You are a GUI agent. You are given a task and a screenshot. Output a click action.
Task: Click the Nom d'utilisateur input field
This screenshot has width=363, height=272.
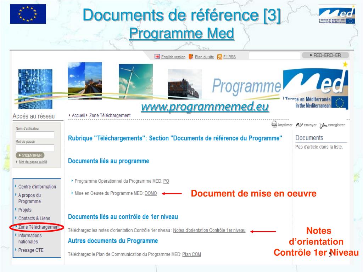coord(35,135)
